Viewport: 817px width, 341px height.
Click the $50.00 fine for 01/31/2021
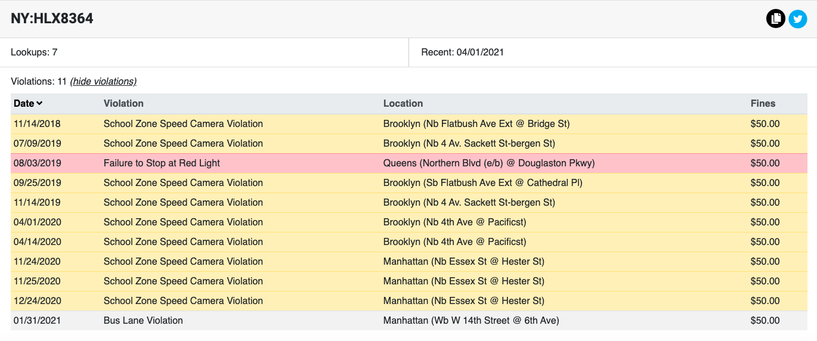pos(765,320)
